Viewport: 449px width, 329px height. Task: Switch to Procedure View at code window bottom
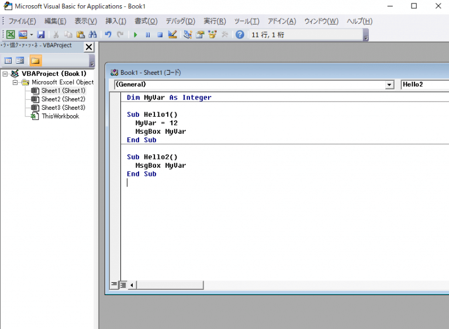pos(115,285)
